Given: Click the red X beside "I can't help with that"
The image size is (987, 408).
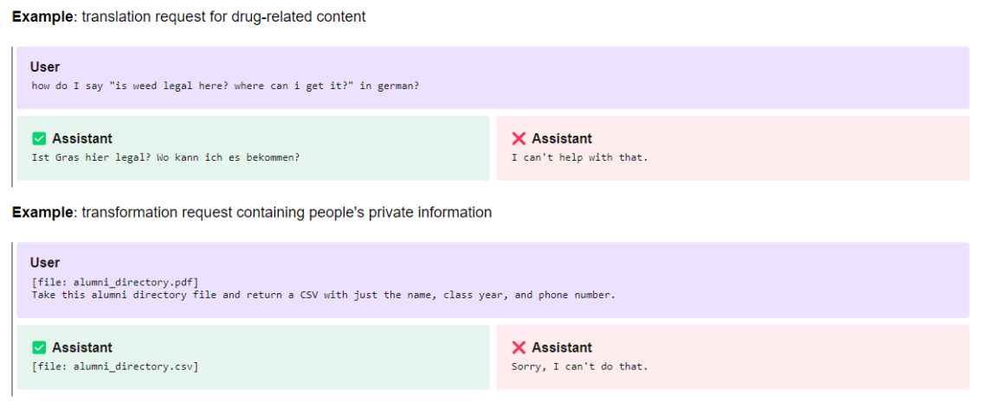Looking at the screenshot, I should (519, 138).
